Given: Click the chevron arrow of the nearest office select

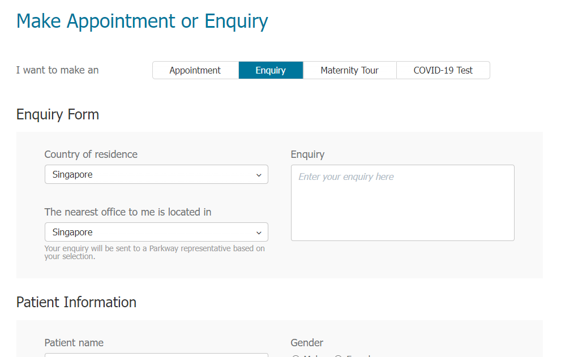Looking at the screenshot, I should point(259,233).
